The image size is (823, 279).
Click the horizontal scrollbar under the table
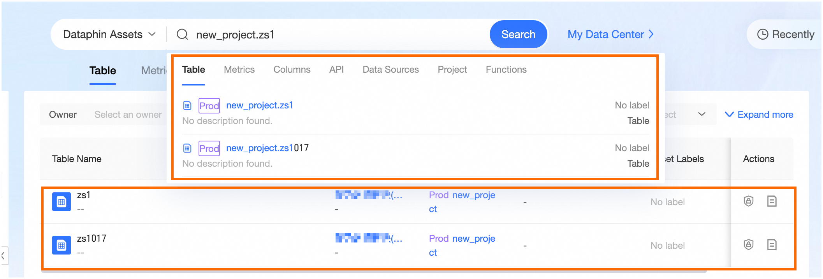[x=374, y=271]
